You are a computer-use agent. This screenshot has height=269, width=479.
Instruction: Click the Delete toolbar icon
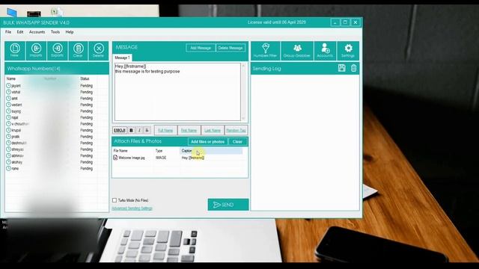coord(98,51)
